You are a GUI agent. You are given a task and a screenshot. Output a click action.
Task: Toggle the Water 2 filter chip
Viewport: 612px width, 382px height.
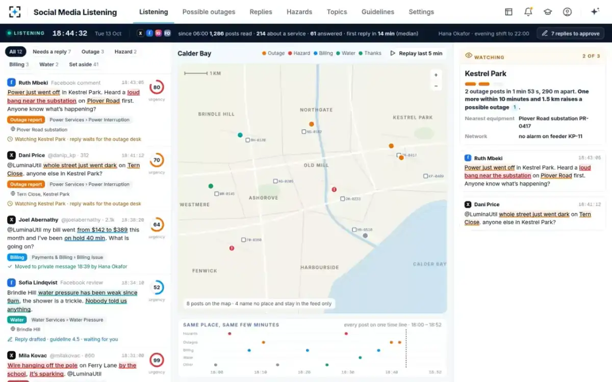pyautogui.click(x=49, y=65)
